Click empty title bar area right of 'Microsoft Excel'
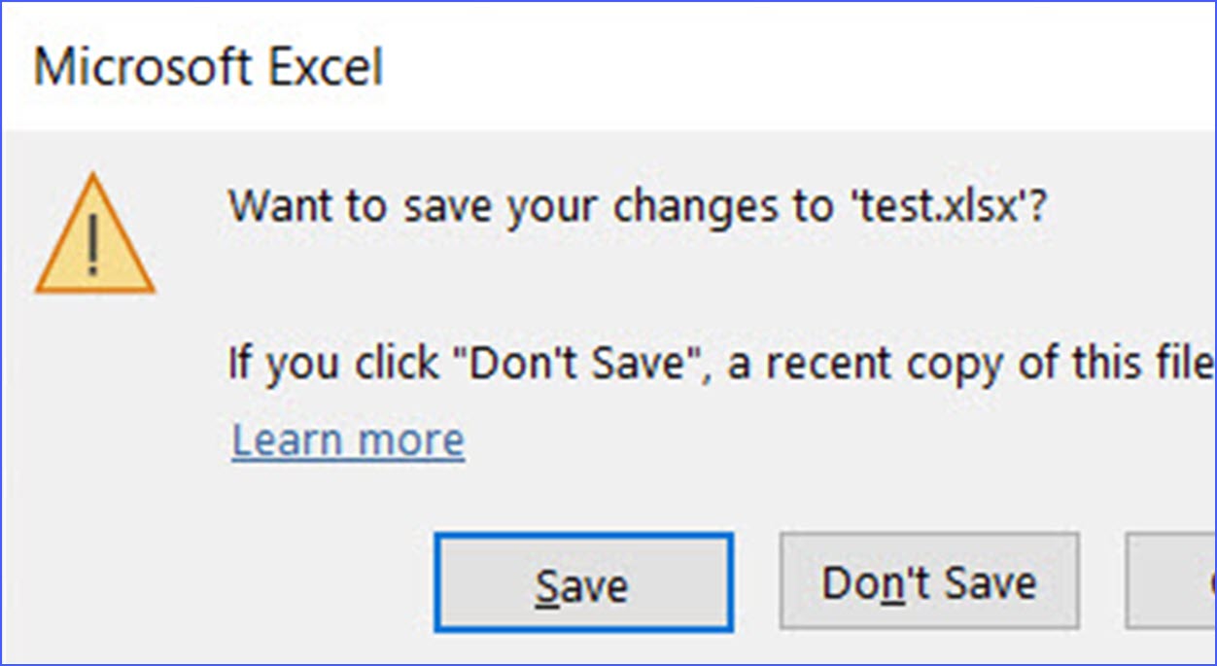 (x=778, y=68)
